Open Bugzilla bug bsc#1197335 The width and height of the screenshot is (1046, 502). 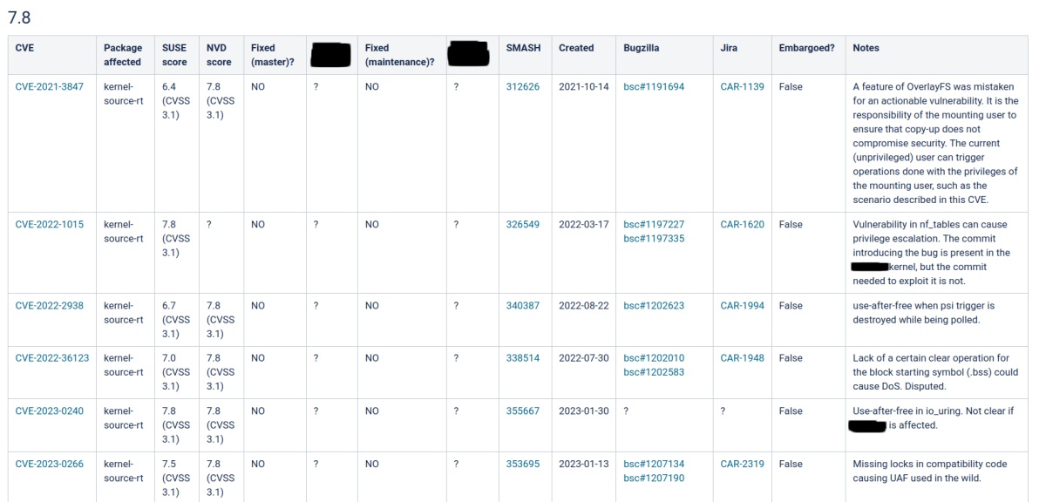pos(654,239)
